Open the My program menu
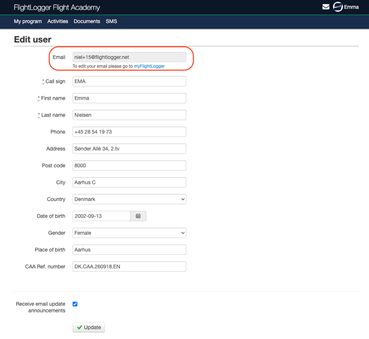This screenshot has width=369, height=339. point(28,21)
